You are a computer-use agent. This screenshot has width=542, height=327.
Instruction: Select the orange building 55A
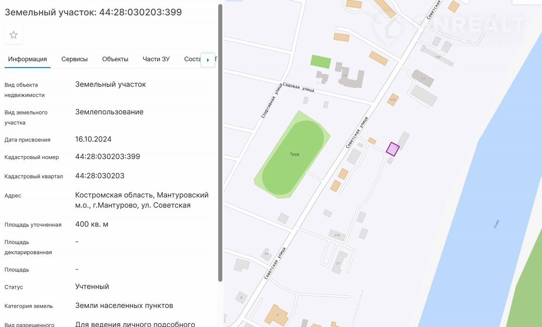[393, 99]
